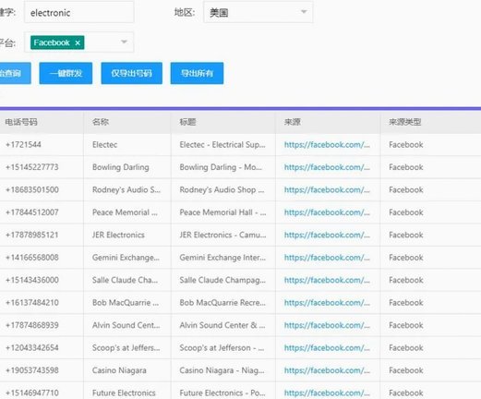
Task: Open the facebook link for Scoop's at Jefferson
Action: pos(327,348)
